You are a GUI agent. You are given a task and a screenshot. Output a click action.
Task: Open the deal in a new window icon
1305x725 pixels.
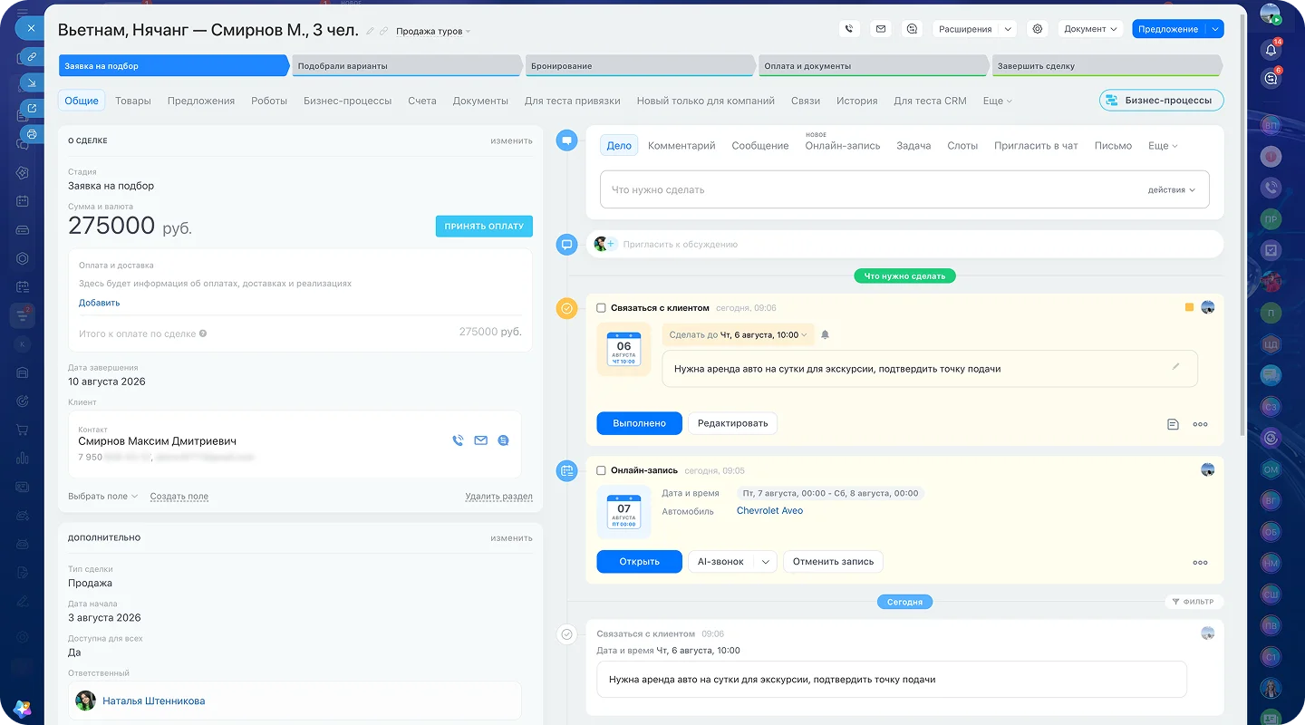tap(32, 109)
